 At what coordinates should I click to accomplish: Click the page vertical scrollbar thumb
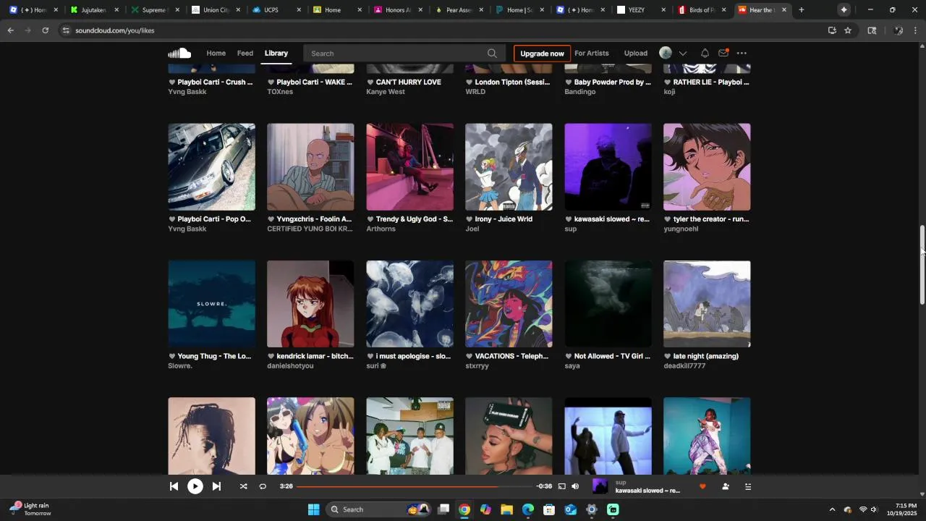pyautogui.click(x=922, y=265)
